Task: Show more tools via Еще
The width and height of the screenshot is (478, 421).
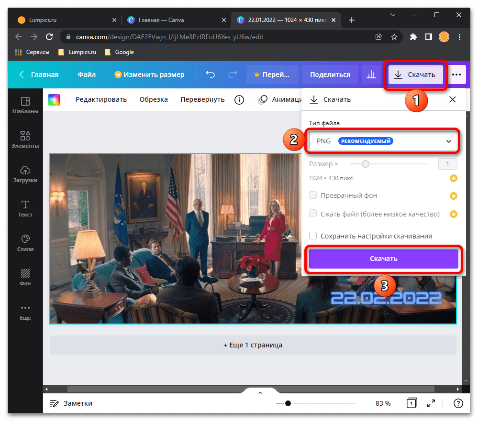Action: pos(25,312)
